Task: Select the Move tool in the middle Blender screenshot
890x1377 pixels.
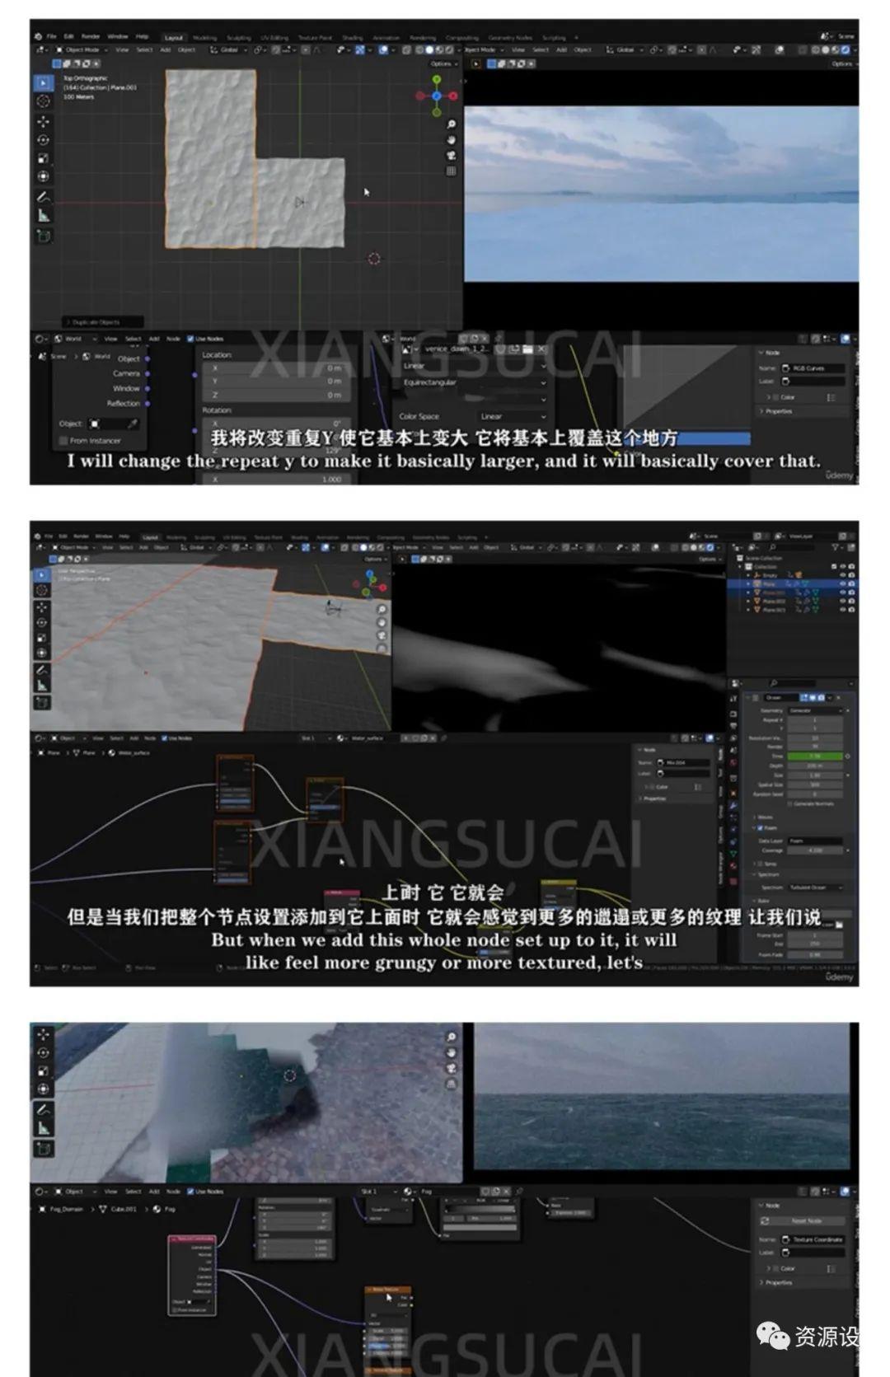Action: [42, 607]
